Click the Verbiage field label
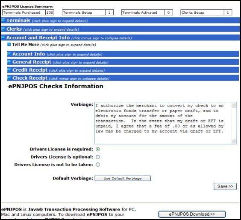 tap(82, 104)
